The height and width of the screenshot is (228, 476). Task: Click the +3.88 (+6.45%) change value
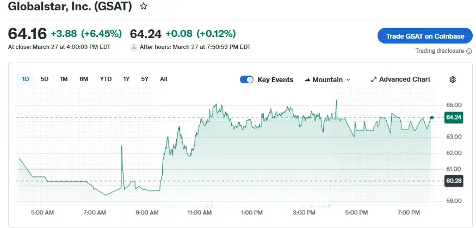86,33
